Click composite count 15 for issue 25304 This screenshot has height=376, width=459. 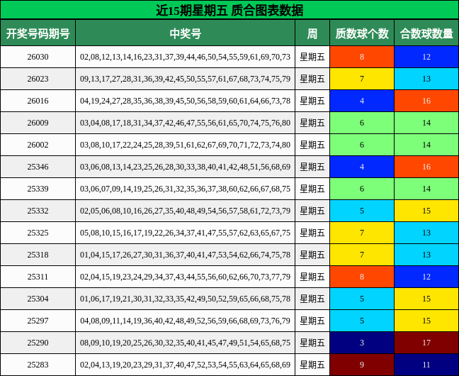[x=426, y=299]
